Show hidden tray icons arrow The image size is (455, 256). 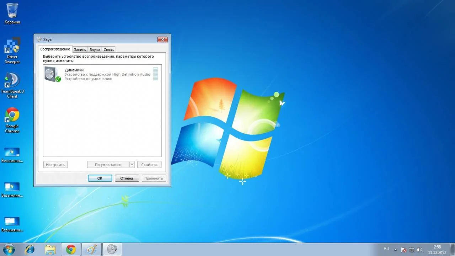pyautogui.click(x=396, y=250)
